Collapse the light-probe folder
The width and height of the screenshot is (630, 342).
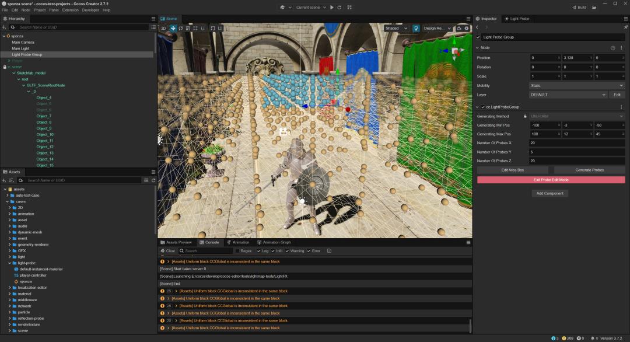click(10, 263)
